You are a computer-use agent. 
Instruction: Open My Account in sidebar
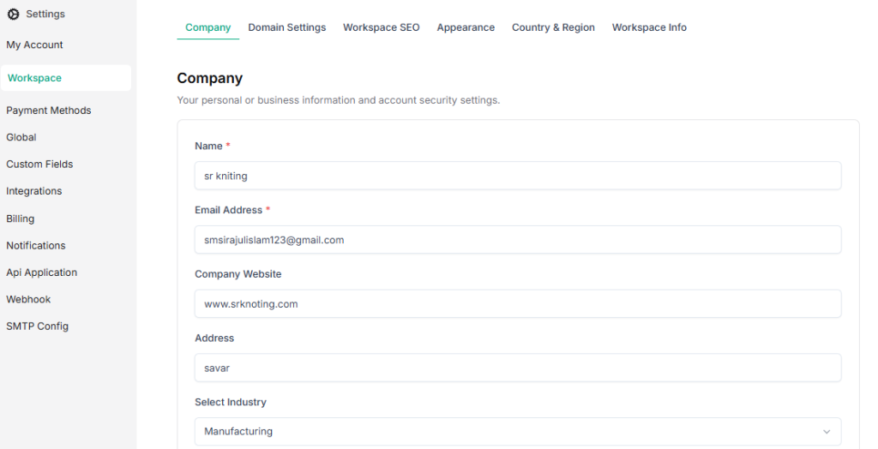coord(34,45)
